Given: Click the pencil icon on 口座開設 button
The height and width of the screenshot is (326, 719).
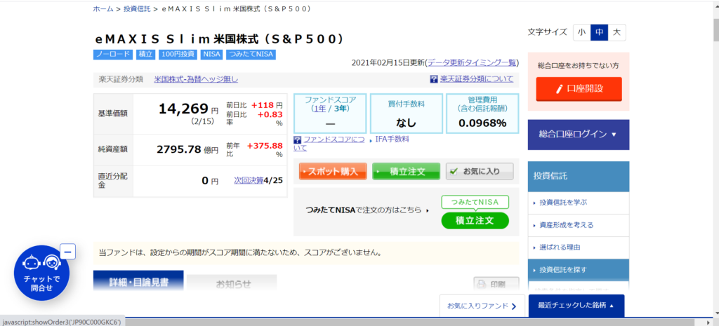Looking at the screenshot, I should pyautogui.click(x=559, y=89).
